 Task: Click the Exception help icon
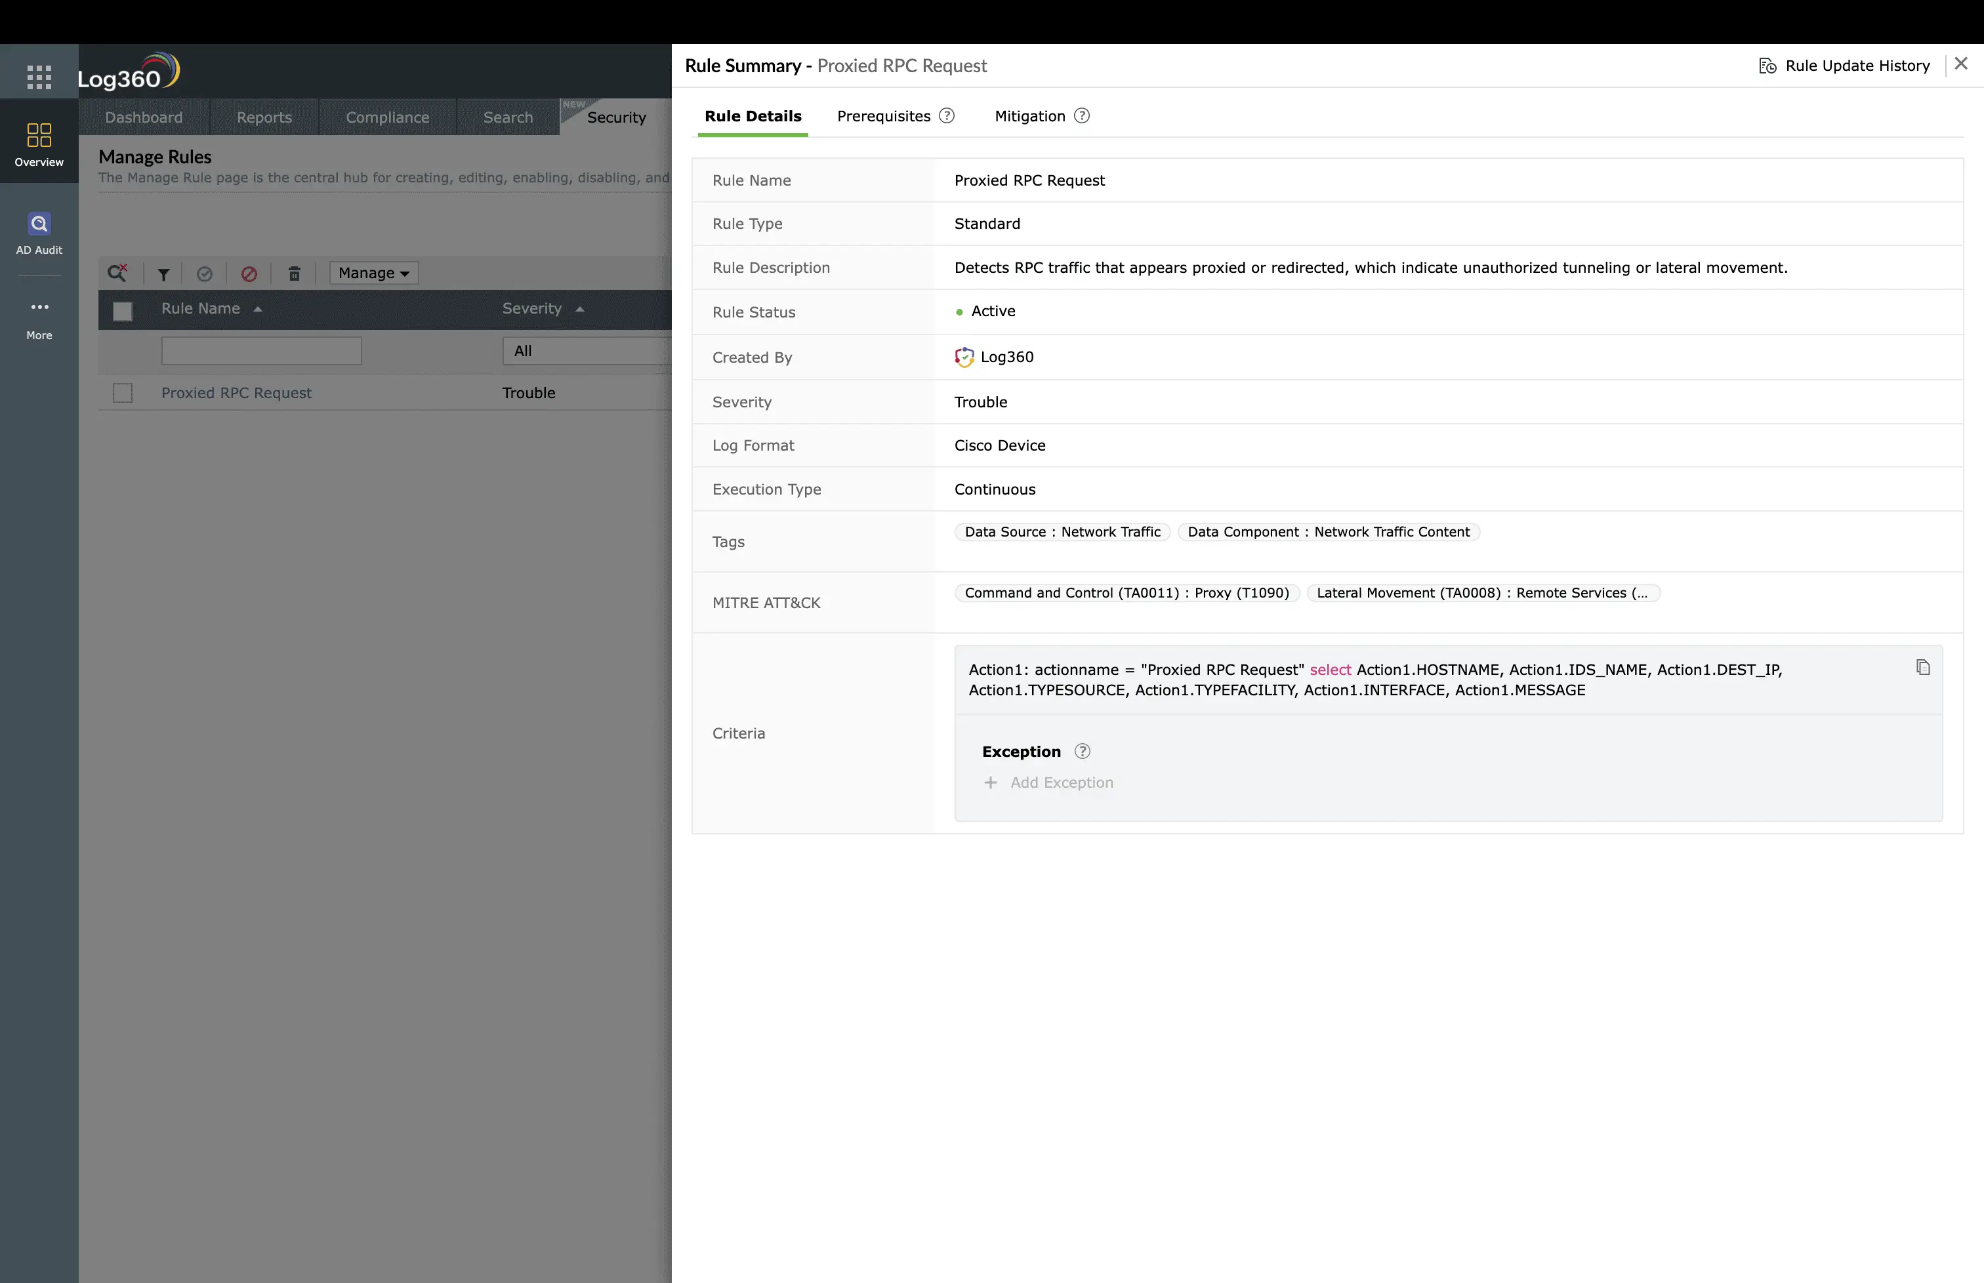[x=1082, y=752]
